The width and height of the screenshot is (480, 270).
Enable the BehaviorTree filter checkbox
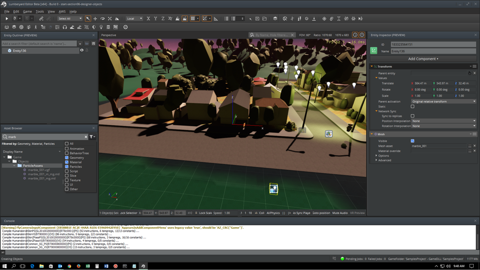pyautogui.click(x=67, y=153)
